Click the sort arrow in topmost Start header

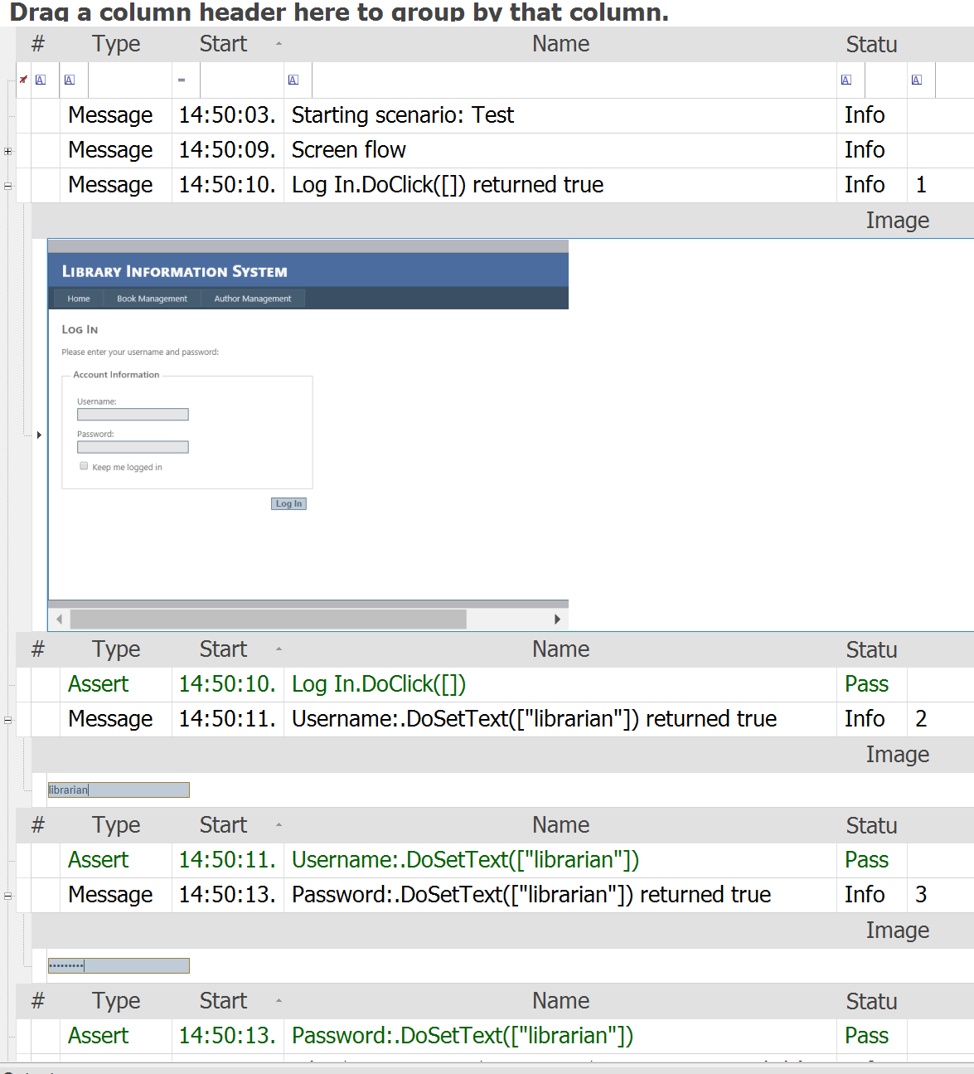point(279,44)
